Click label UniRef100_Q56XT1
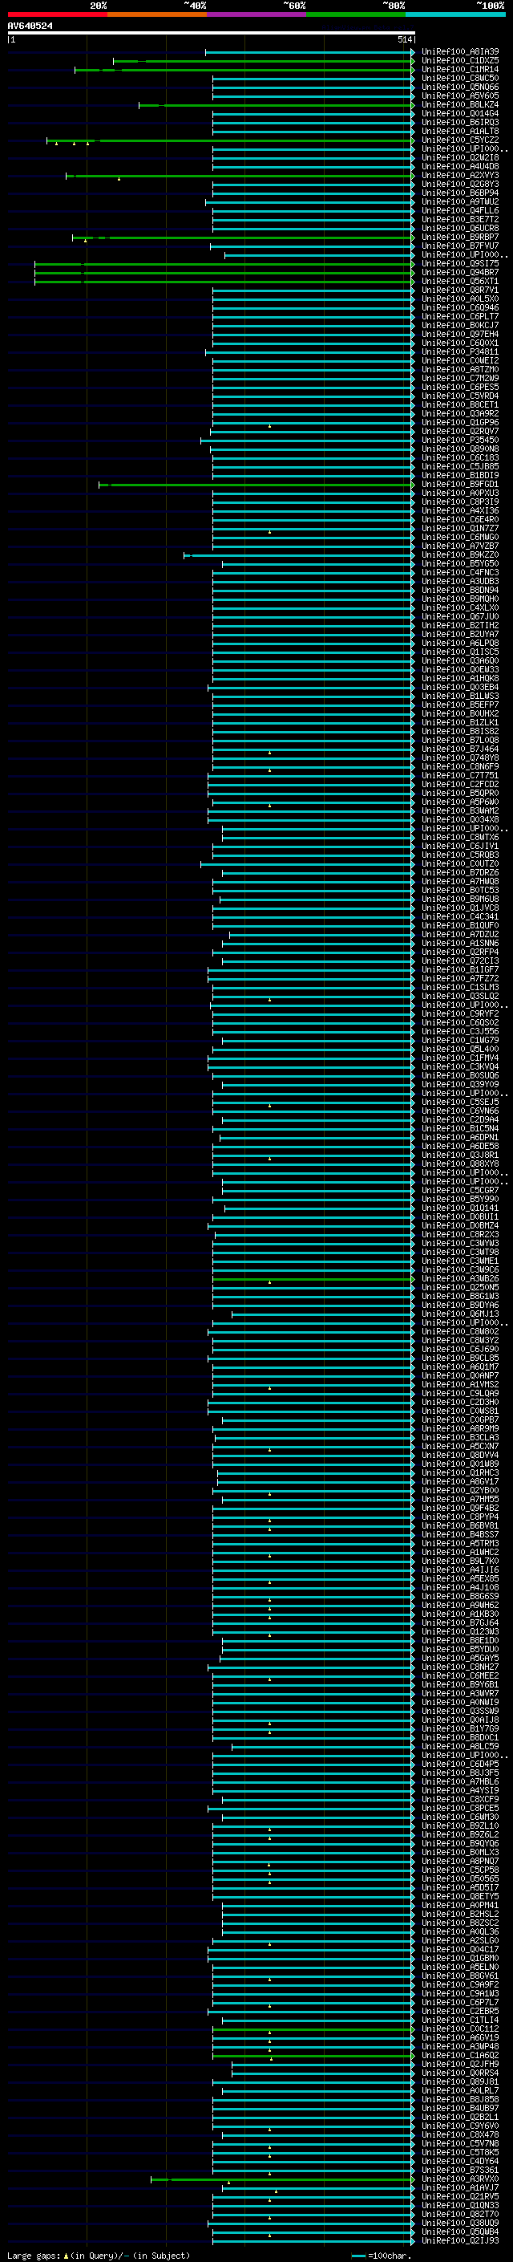Viewport: 513px width, 2262px height. point(460,282)
